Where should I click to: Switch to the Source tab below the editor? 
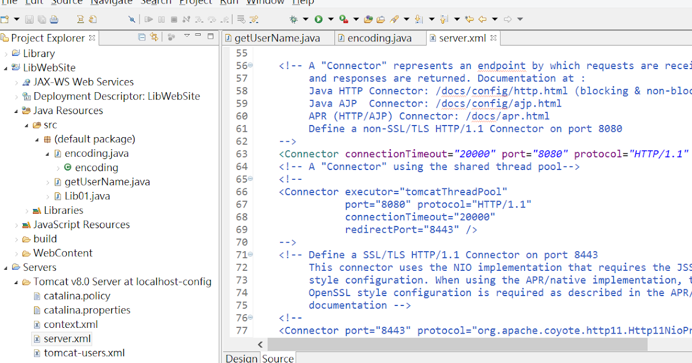(x=277, y=358)
